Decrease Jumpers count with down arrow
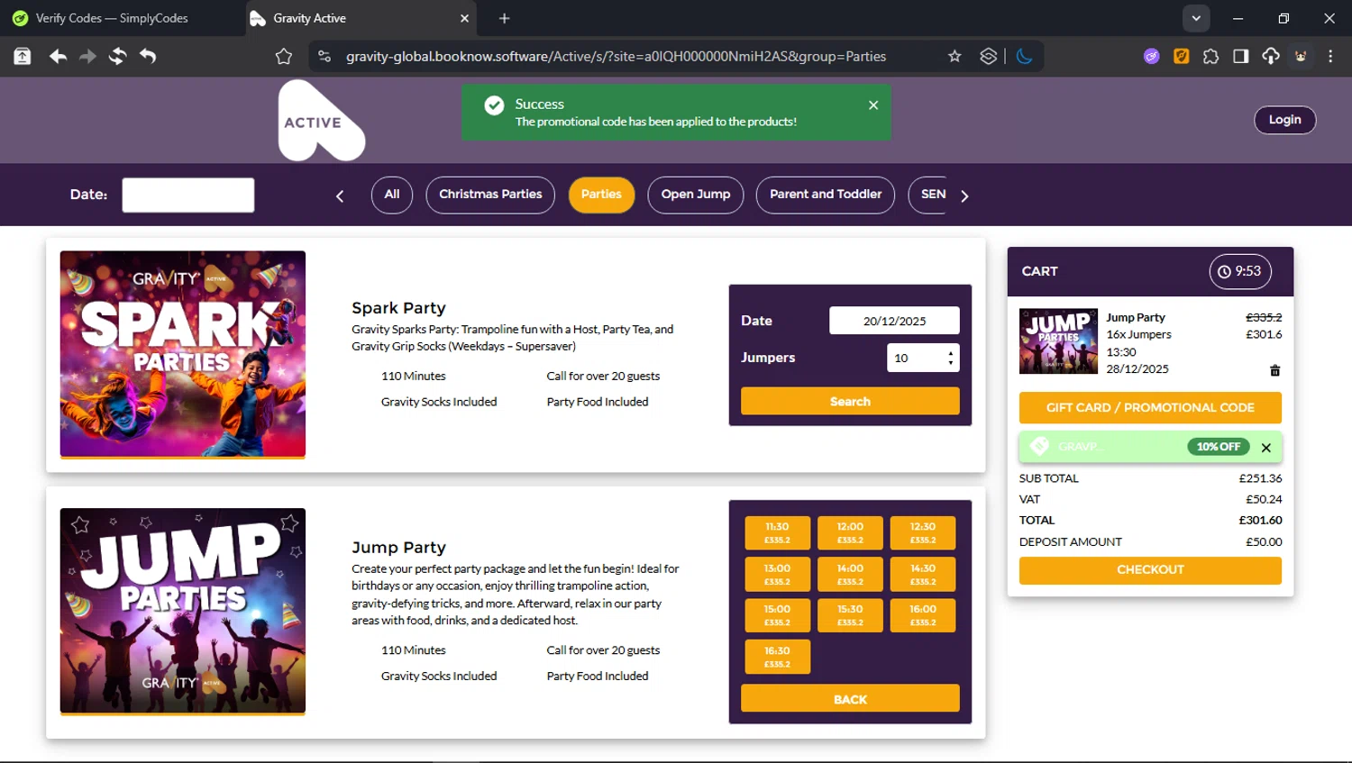The image size is (1352, 763). click(x=951, y=363)
